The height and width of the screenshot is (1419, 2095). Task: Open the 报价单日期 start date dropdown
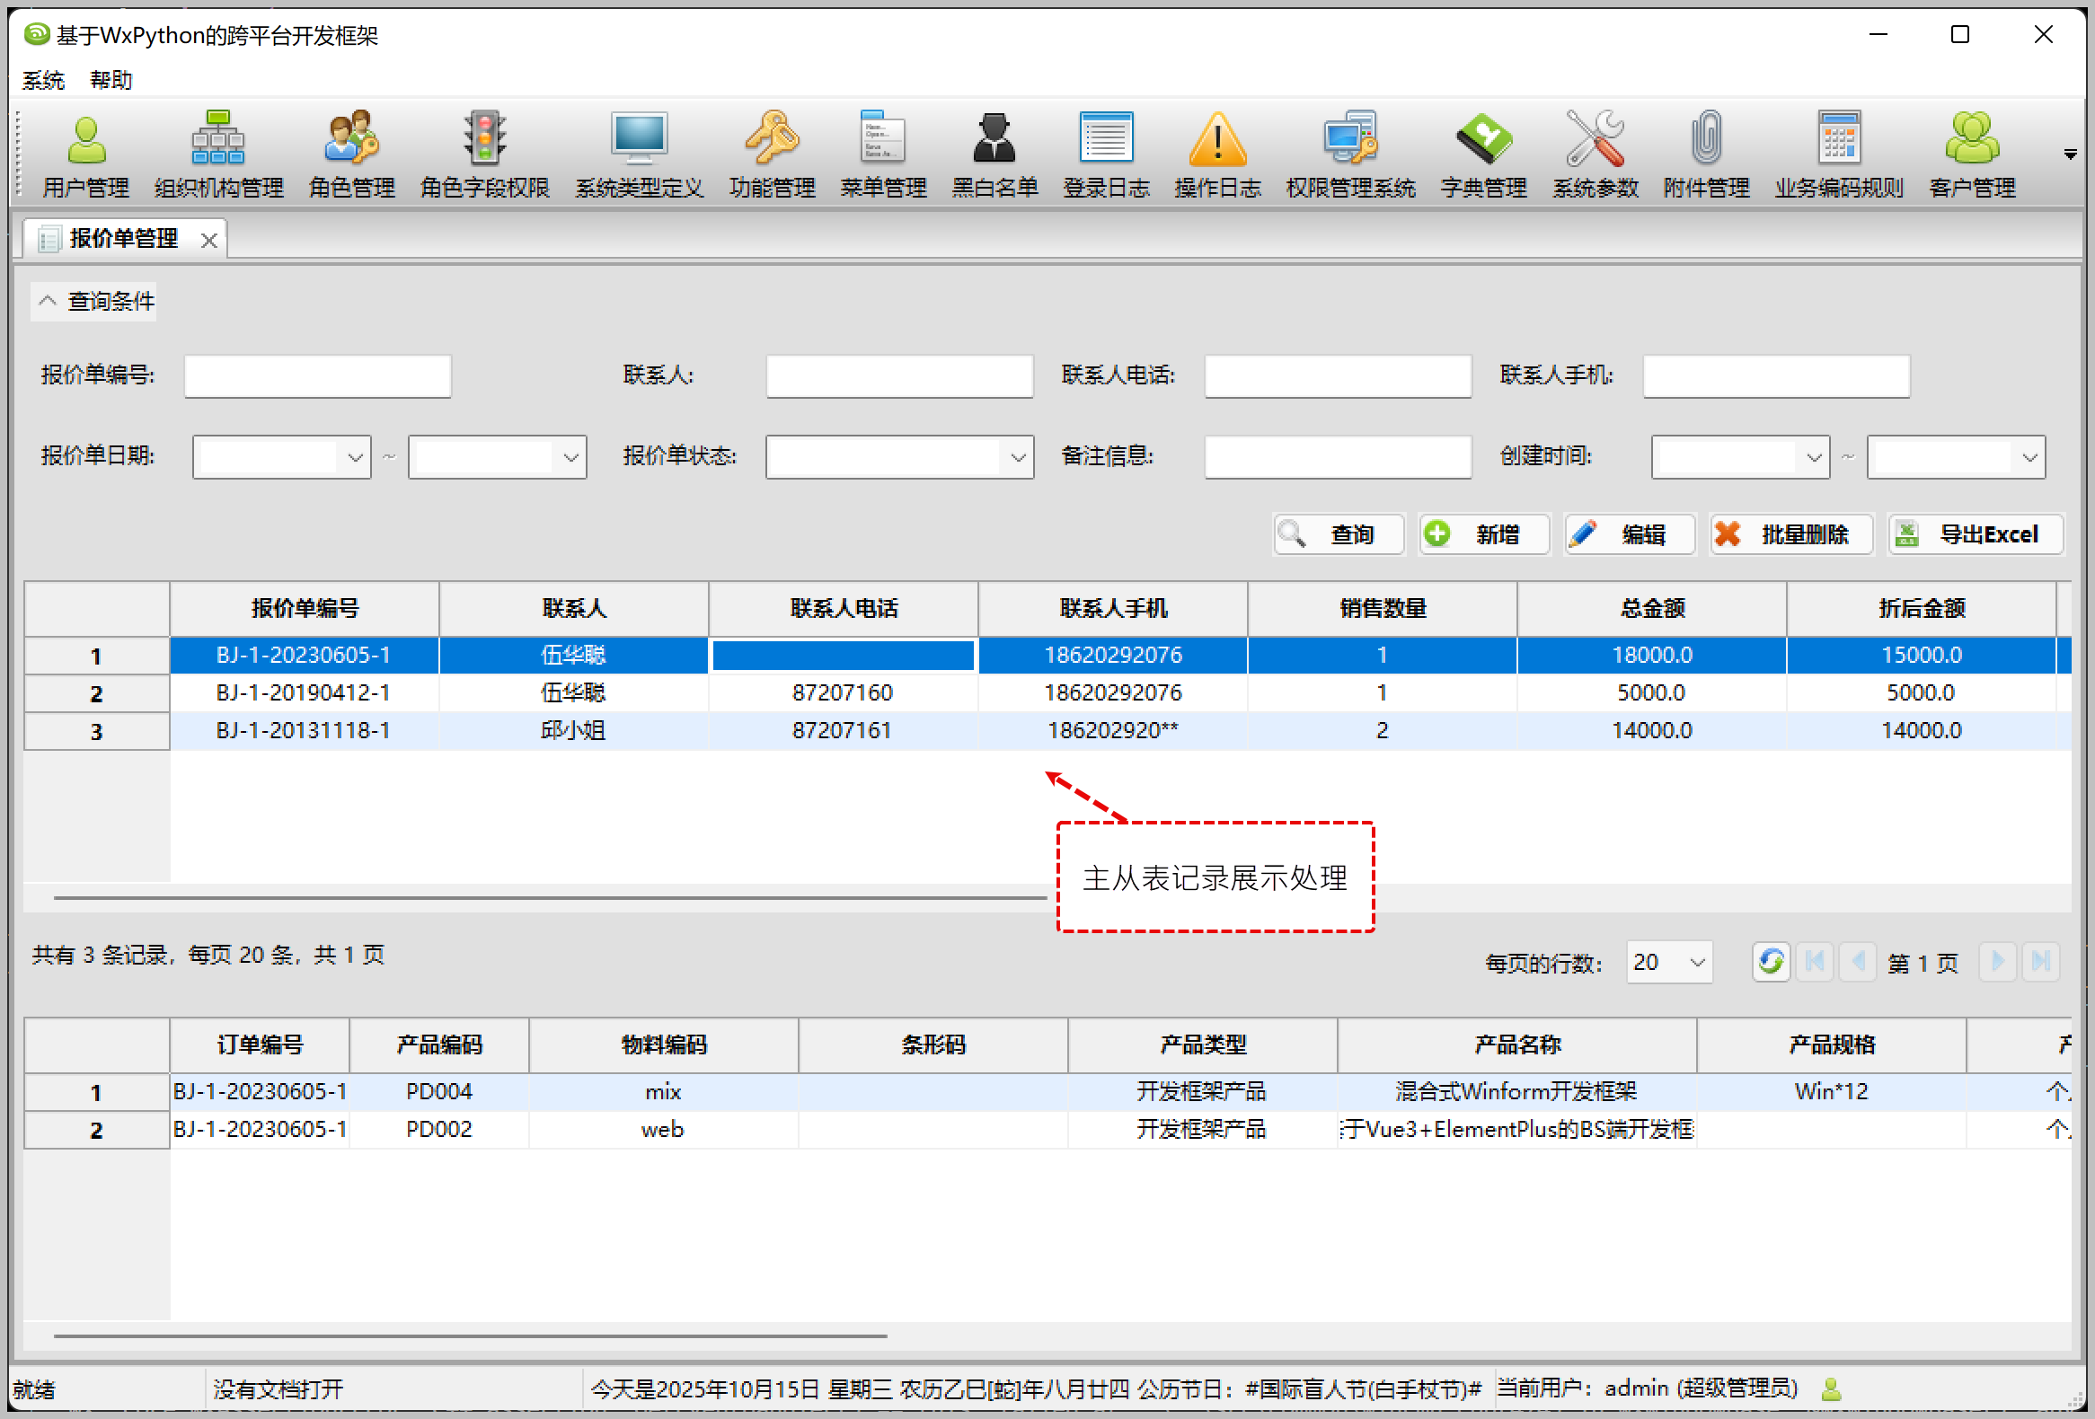(x=355, y=458)
